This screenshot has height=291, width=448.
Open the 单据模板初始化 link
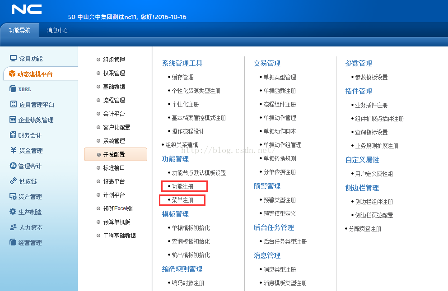coord(191,228)
